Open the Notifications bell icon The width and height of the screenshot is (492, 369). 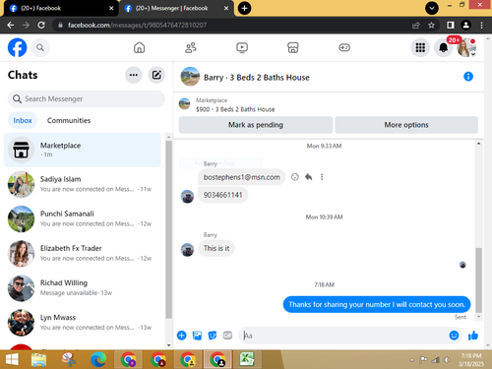pyautogui.click(x=443, y=48)
